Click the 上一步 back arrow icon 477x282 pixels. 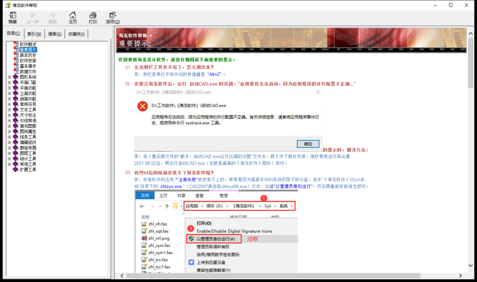coord(33,15)
